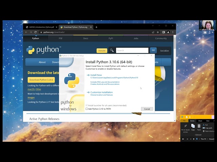Choose Customize installation in Python setup
The image size is (217, 162).
(x=101, y=92)
